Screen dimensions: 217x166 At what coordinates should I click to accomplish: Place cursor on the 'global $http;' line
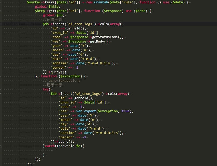47,6
